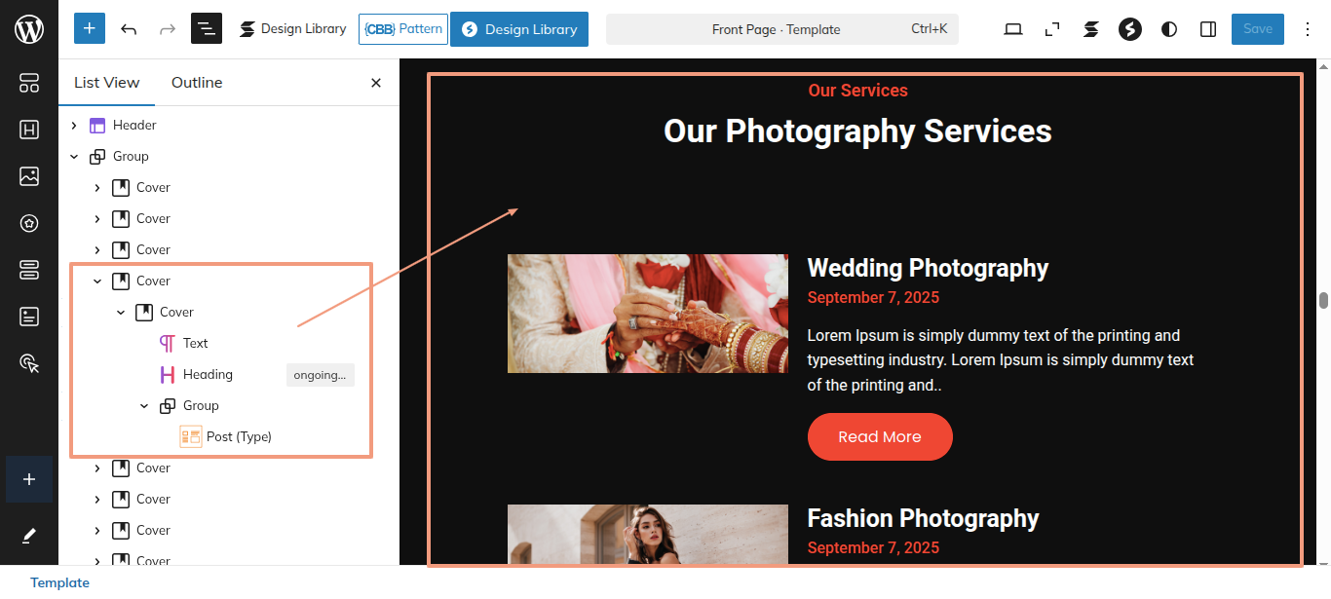Click the stacked rows icon in the left sidebar
This screenshot has height=599, width=1331.
[29, 270]
